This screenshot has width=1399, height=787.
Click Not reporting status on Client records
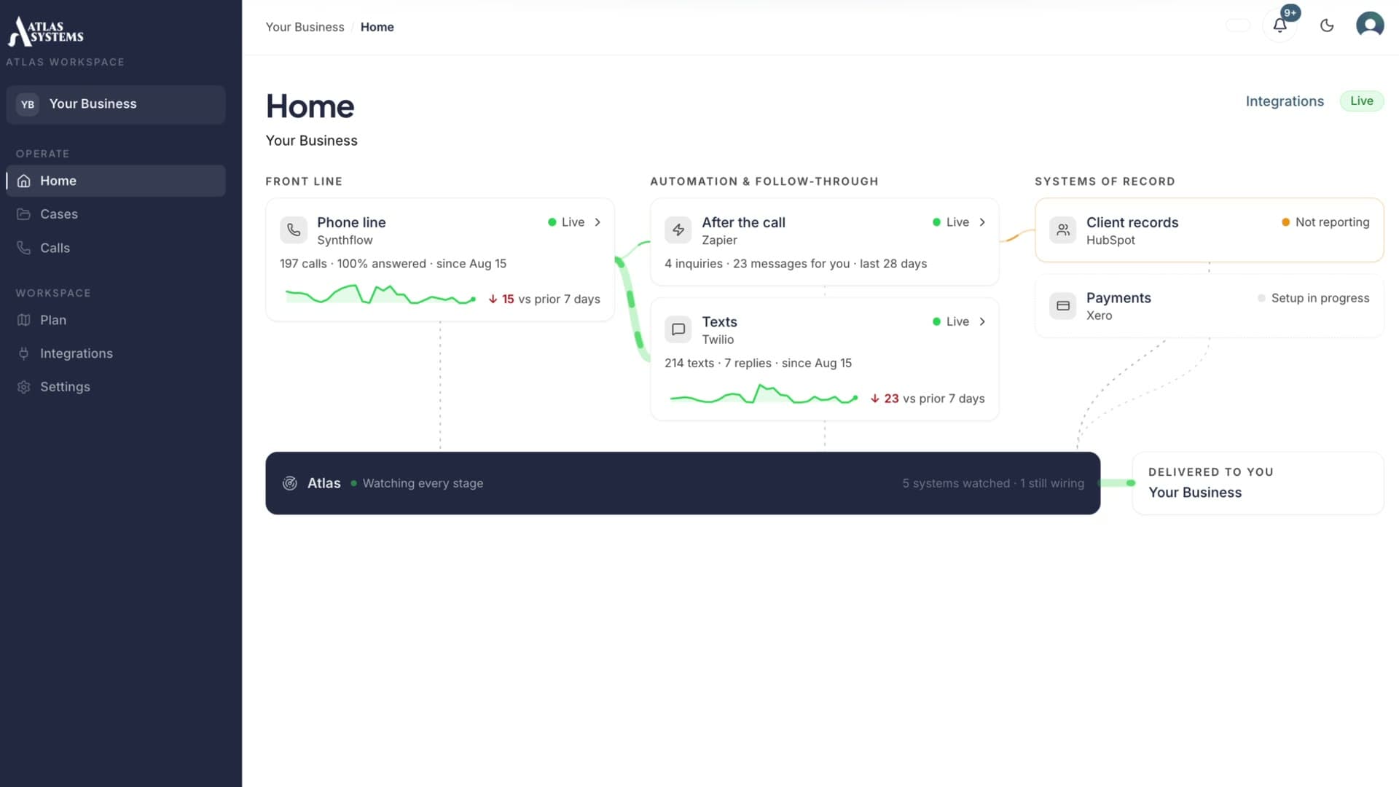click(x=1325, y=222)
